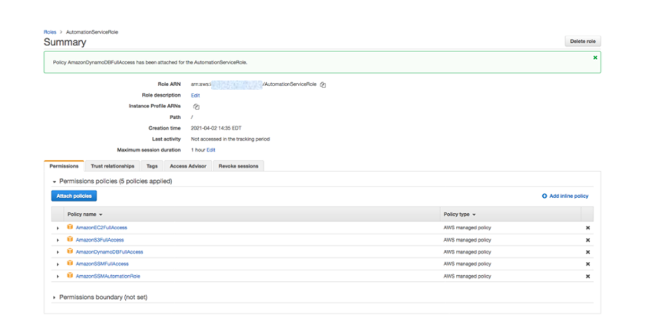
Task: Open the AmazonS3FullAccess policy link
Action: pyautogui.click(x=100, y=240)
